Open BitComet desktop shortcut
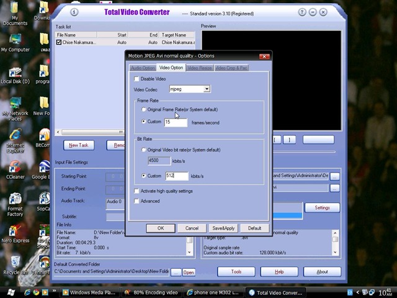 coord(43,138)
